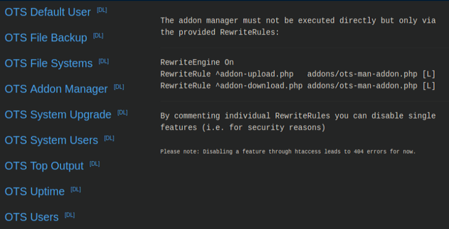Download OTS File Backup via its DL badge
449x229 pixels.
pyautogui.click(x=98, y=36)
